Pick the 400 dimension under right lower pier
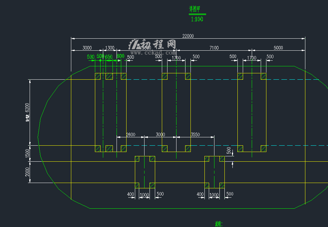This screenshot has height=227, width=328. (x=200, y=194)
